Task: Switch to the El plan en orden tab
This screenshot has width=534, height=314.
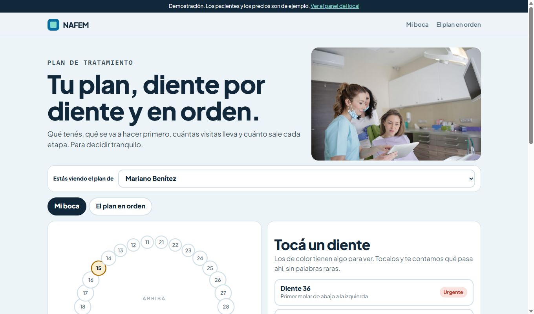Action: pos(121,206)
